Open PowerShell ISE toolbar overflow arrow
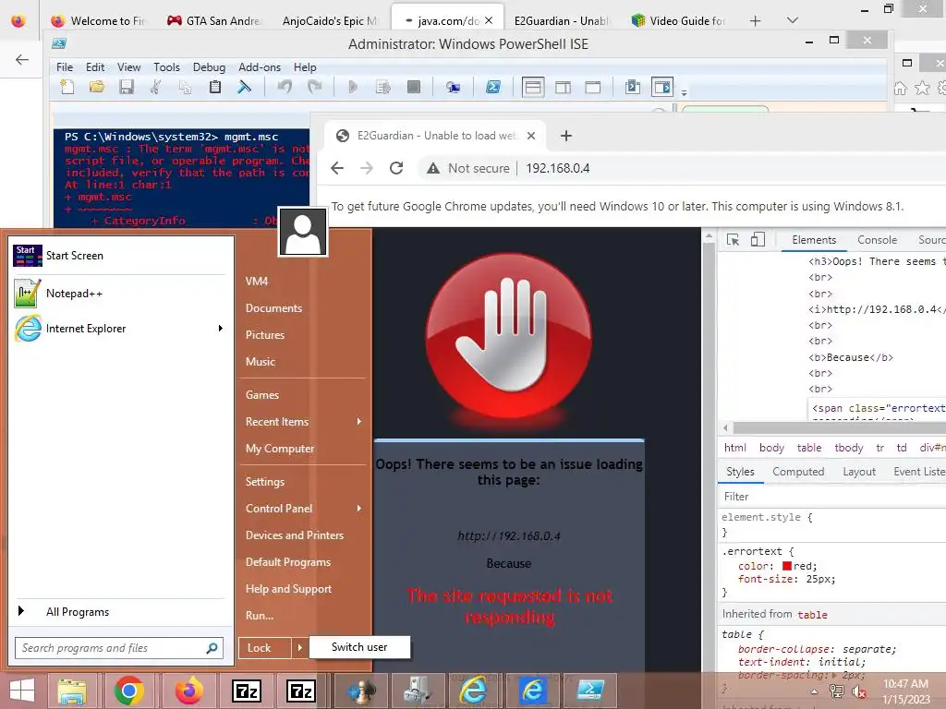The width and height of the screenshot is (946, 709). click(684, 92)
